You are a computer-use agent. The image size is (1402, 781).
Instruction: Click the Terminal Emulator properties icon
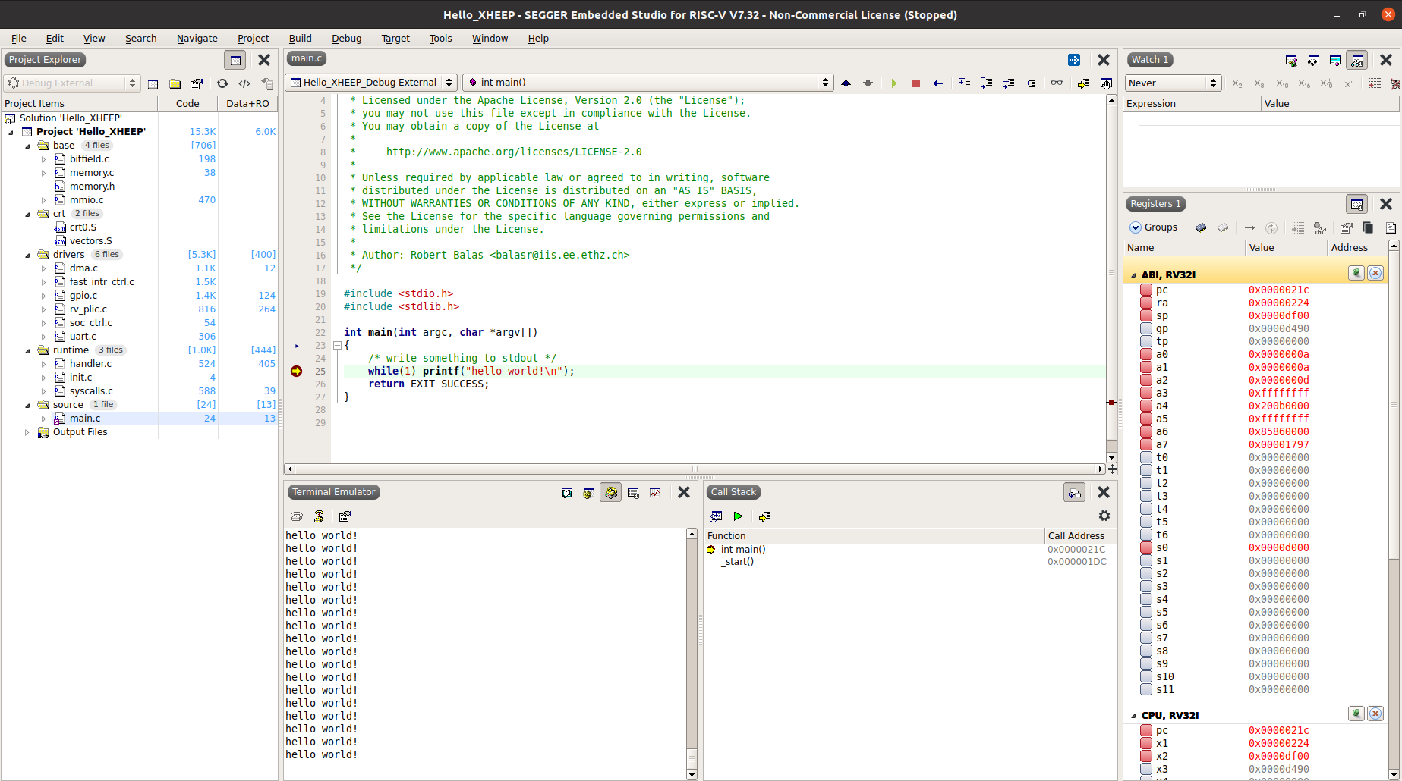tap(345, 516)
